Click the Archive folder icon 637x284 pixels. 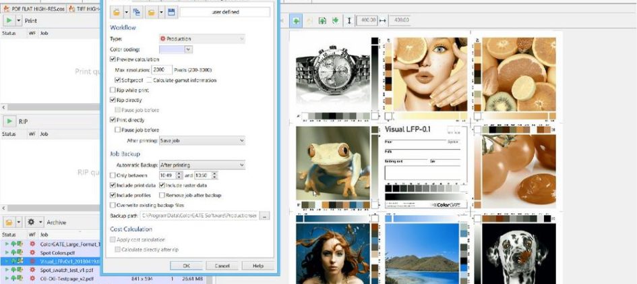(x=9, y=222)
